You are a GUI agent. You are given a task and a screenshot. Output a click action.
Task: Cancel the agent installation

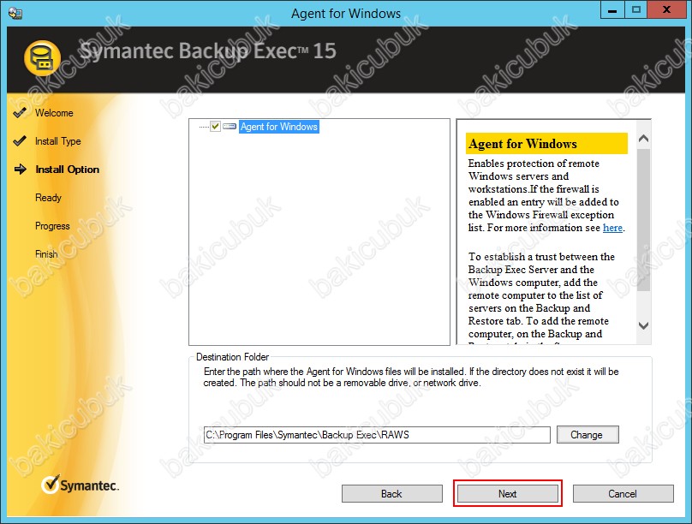pyautogui.click(x=623, y=493)
